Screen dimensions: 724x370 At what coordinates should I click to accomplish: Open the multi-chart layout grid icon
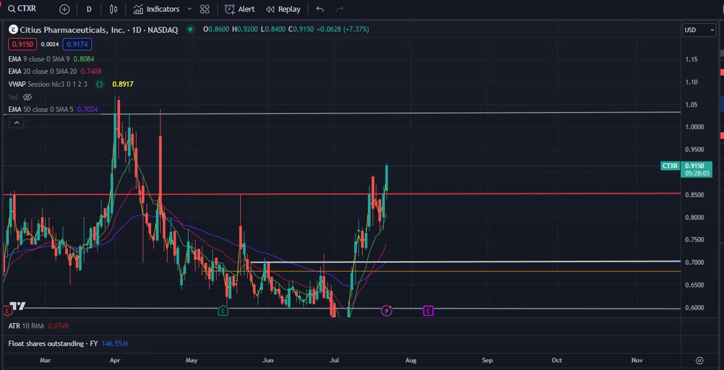coord(204,8)
